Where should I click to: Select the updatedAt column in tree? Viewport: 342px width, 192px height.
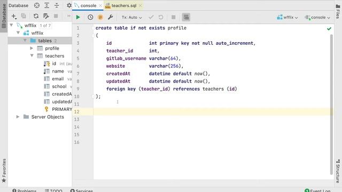[x=62, y=102]
